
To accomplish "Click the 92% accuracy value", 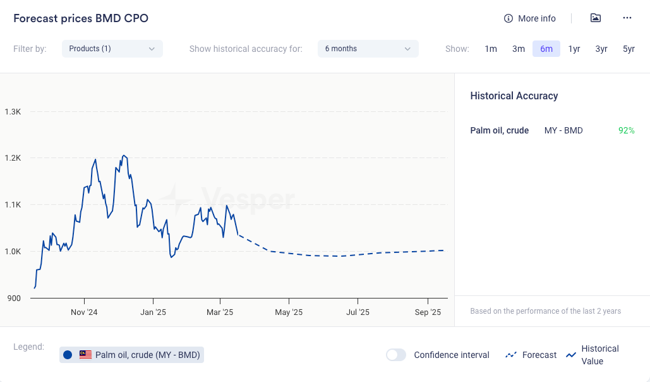I will coord(626,130).
